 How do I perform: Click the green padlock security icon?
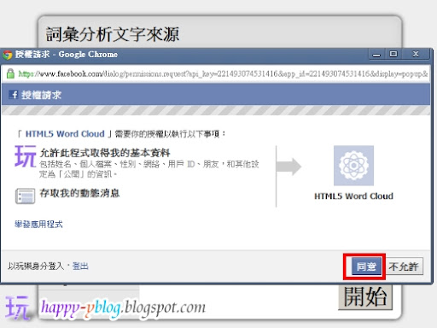[x=10, y=73]
